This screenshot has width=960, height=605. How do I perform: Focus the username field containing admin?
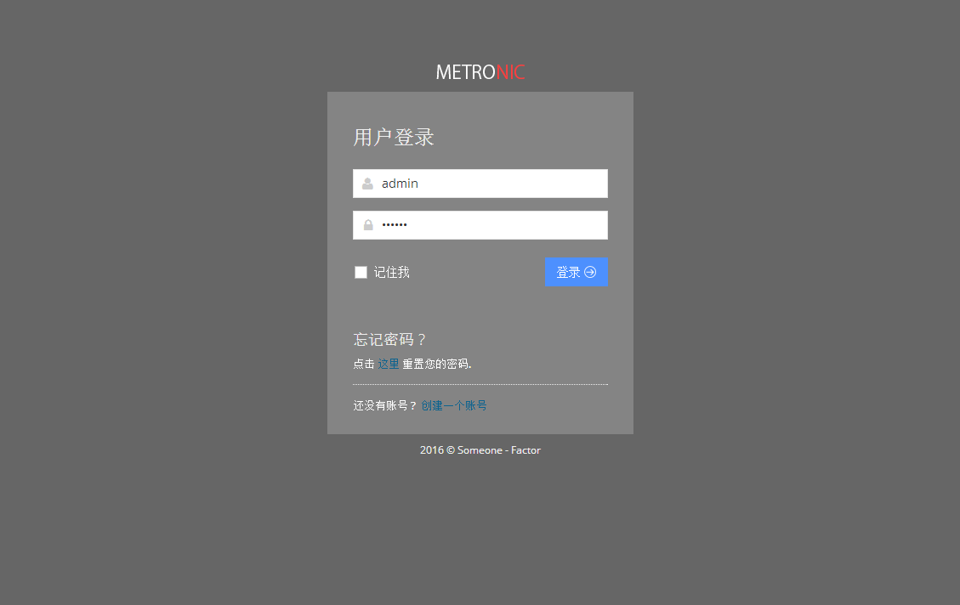(480, 184)
